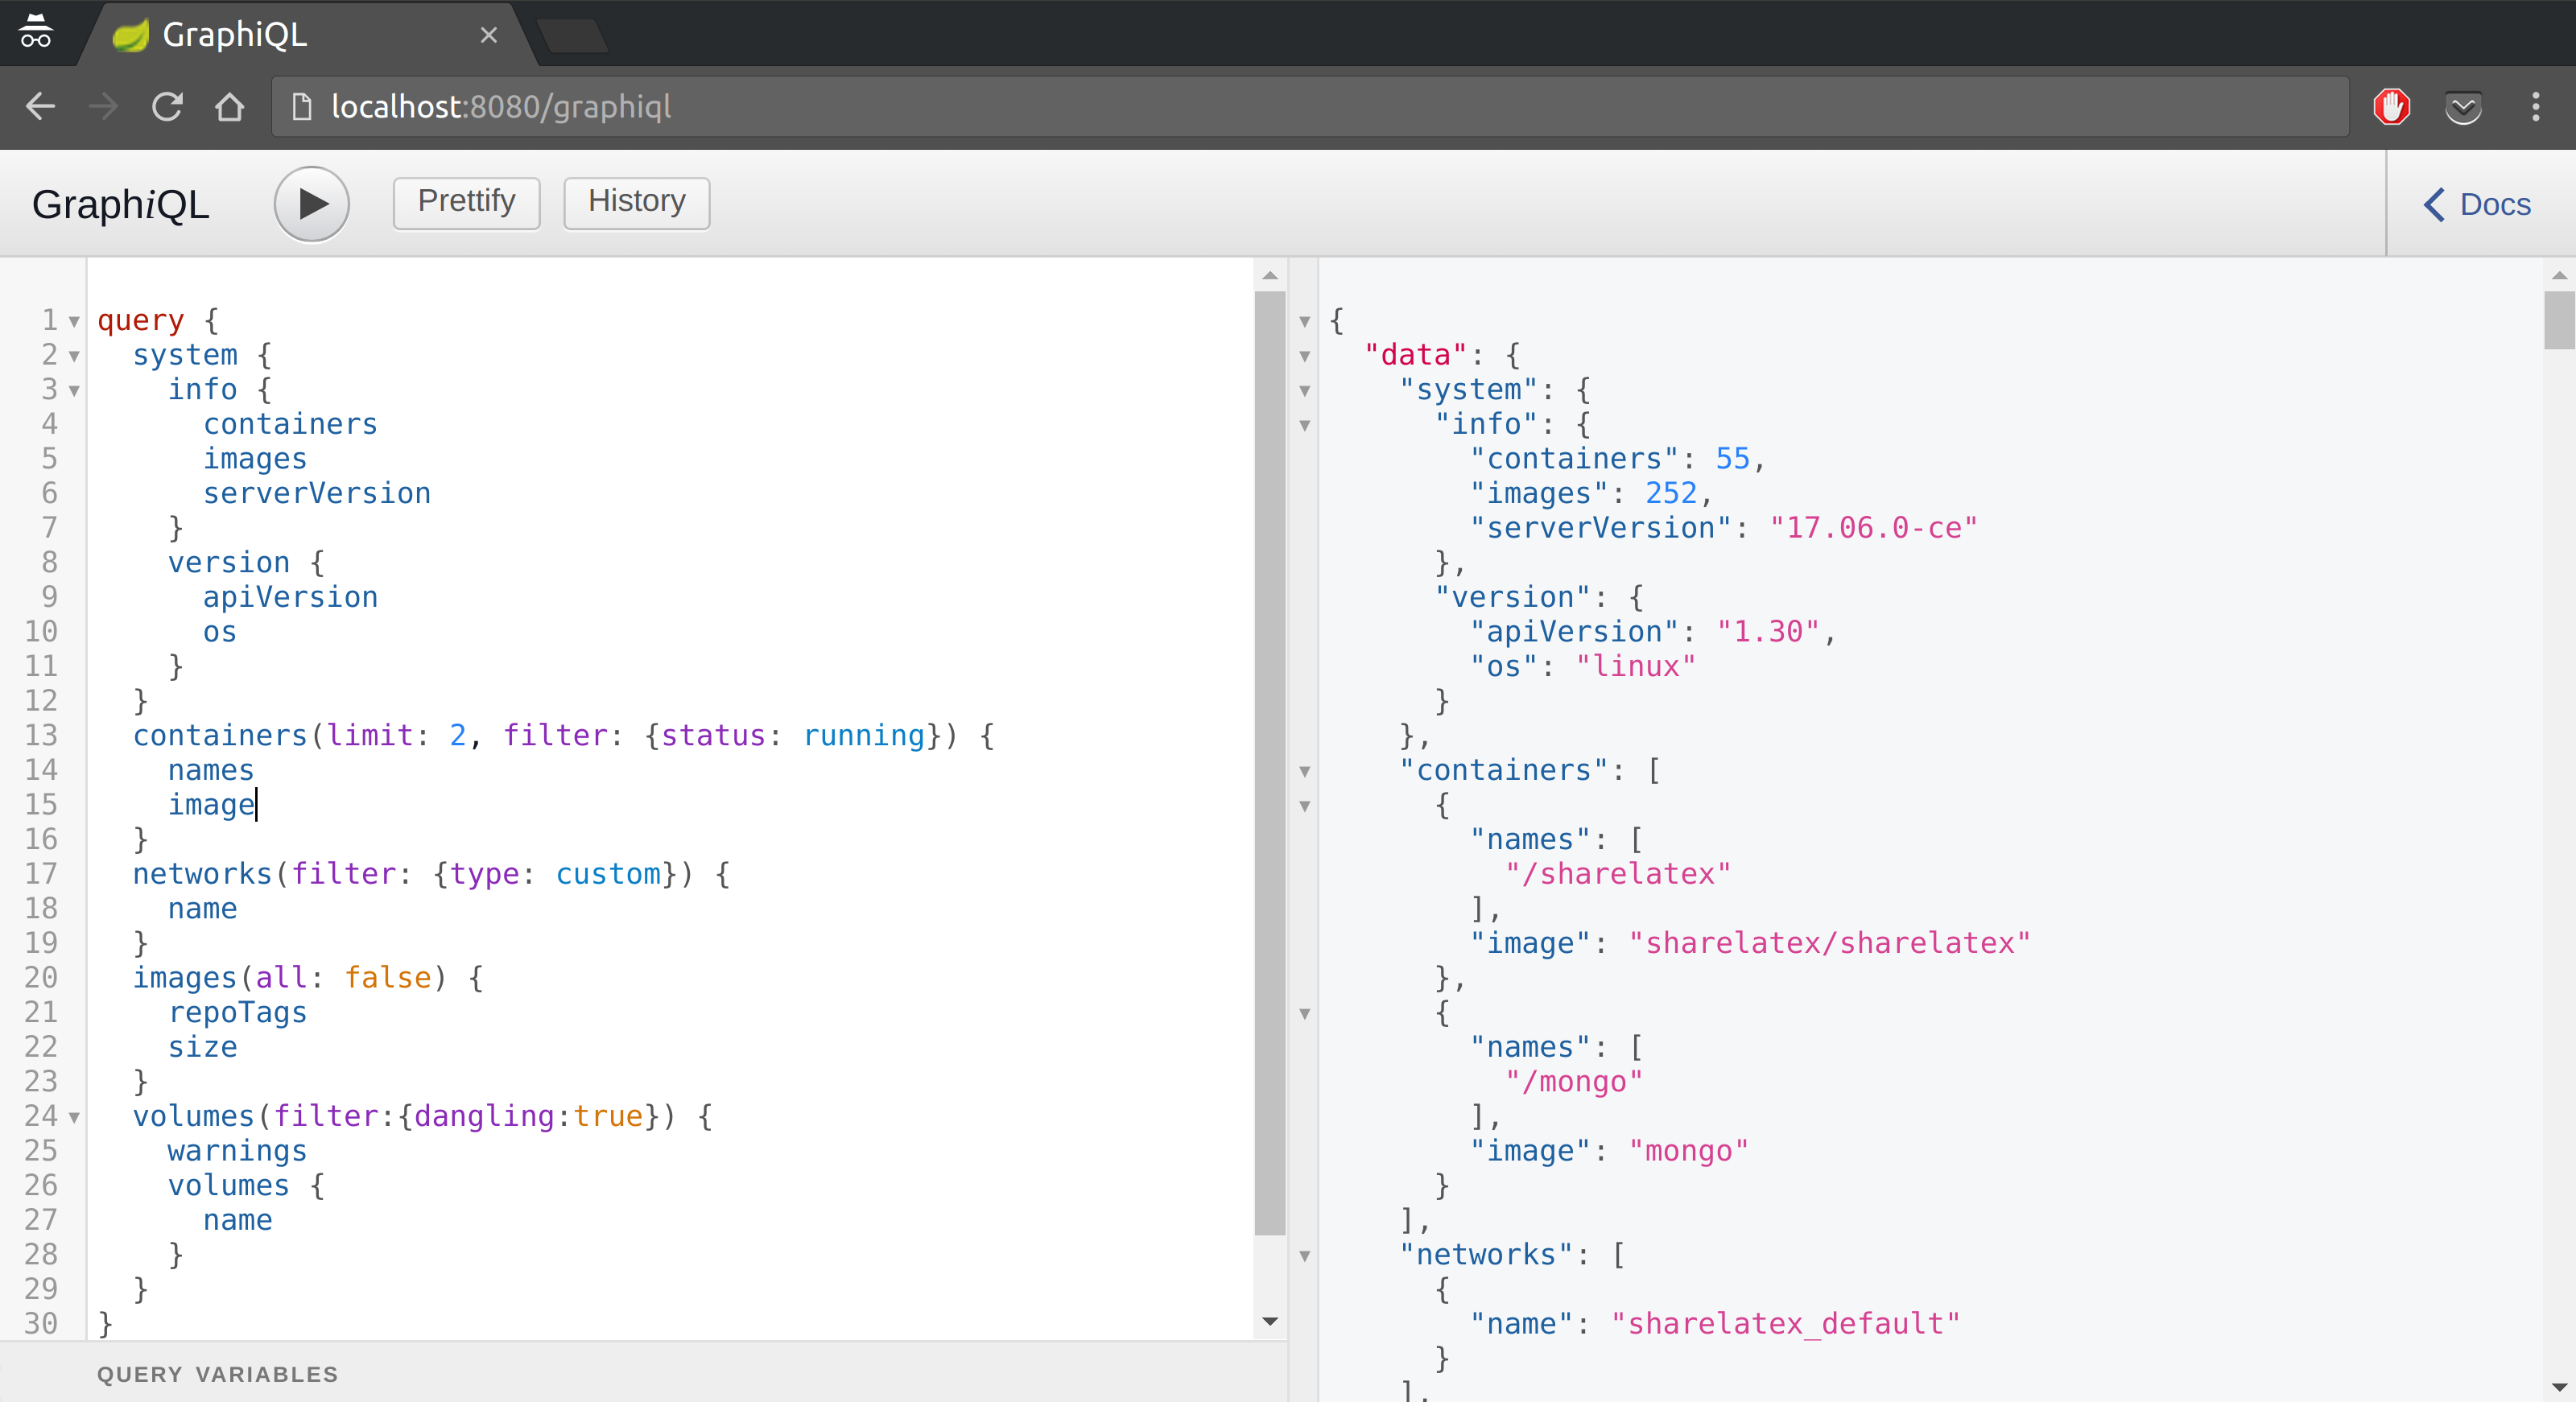Click the browser home icon

coord(230,106)
